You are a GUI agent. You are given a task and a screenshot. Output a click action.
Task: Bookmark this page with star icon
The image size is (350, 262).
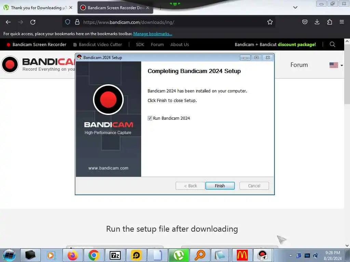[x=270, y=22]
